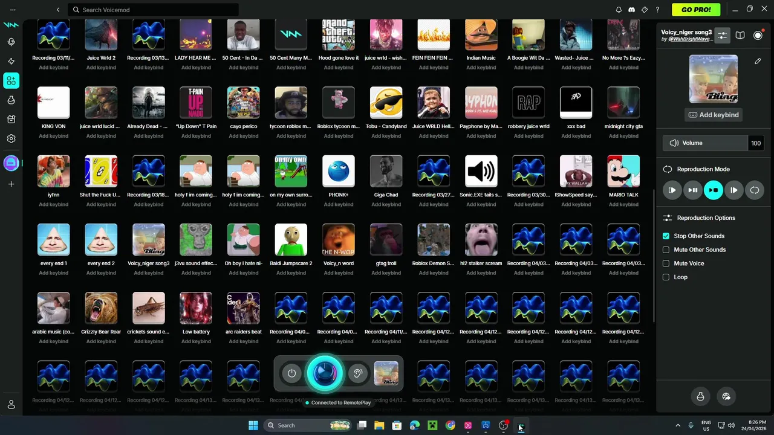Select the sliders settings tab in sound panel

[722, 36]
